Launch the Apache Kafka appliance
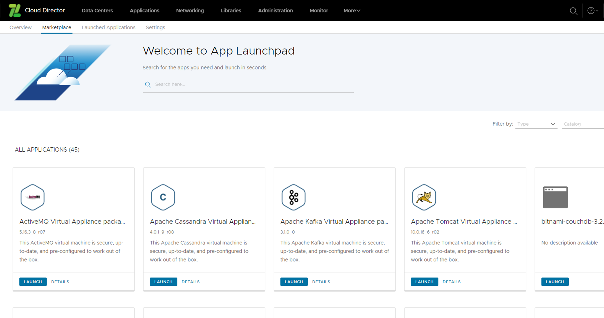The height and width of the screenshot is (318, 604). pos(294,282)
